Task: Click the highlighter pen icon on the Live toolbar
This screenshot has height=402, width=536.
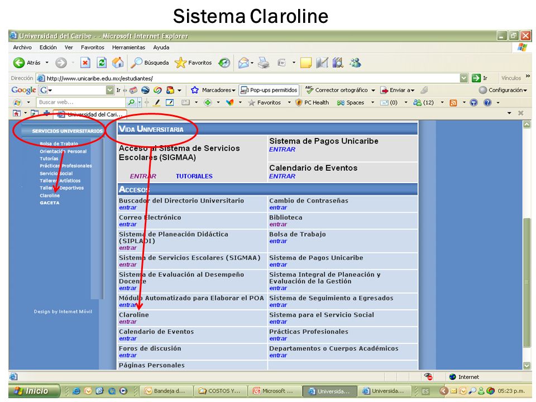Action: click(x=157, y=102)
